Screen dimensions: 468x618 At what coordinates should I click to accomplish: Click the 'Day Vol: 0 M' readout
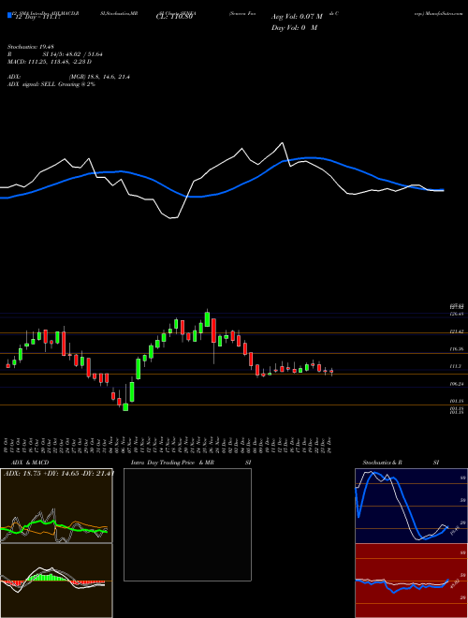[294, 28]
